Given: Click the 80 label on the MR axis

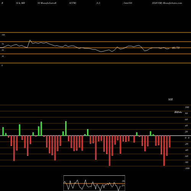Looking at the screenshot, I should coord(186,113).
